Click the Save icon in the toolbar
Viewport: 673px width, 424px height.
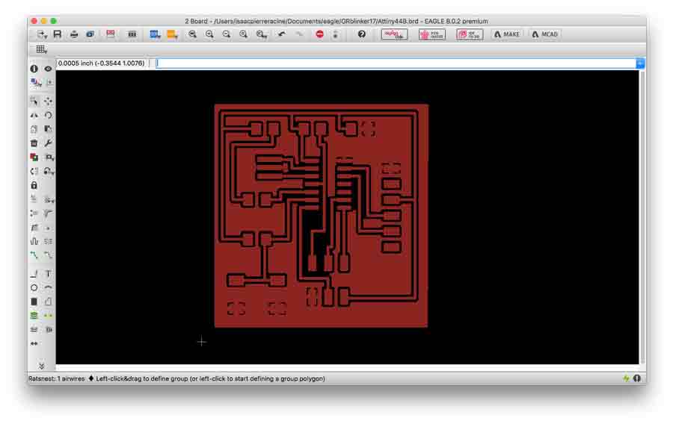tap(58, 34)
